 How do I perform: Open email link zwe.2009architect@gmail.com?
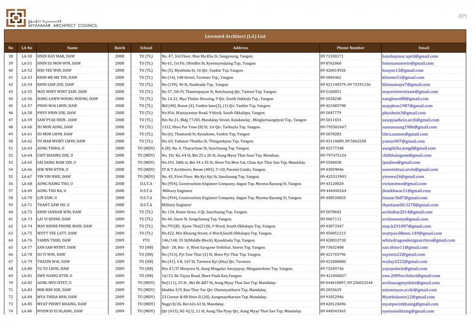(x=411, y=276)
